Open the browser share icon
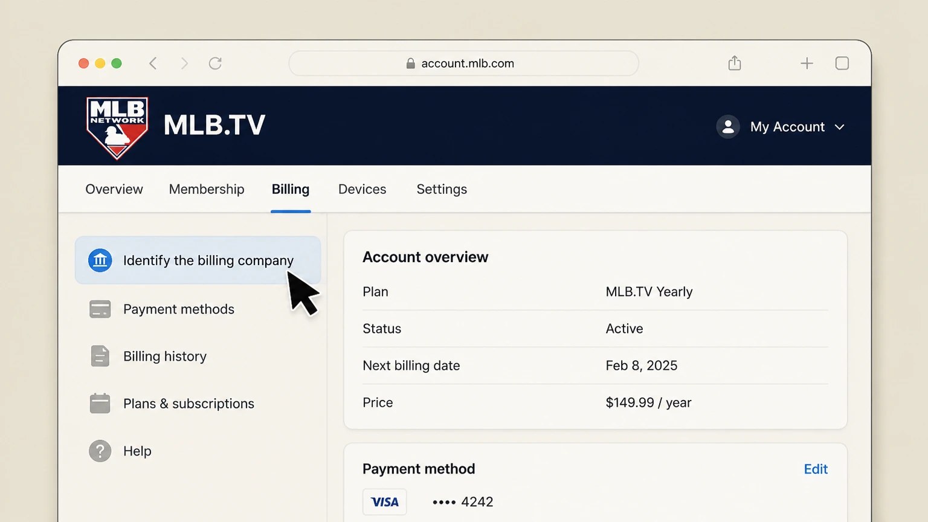This screenshot has height=522, width=928. point(735,63)
